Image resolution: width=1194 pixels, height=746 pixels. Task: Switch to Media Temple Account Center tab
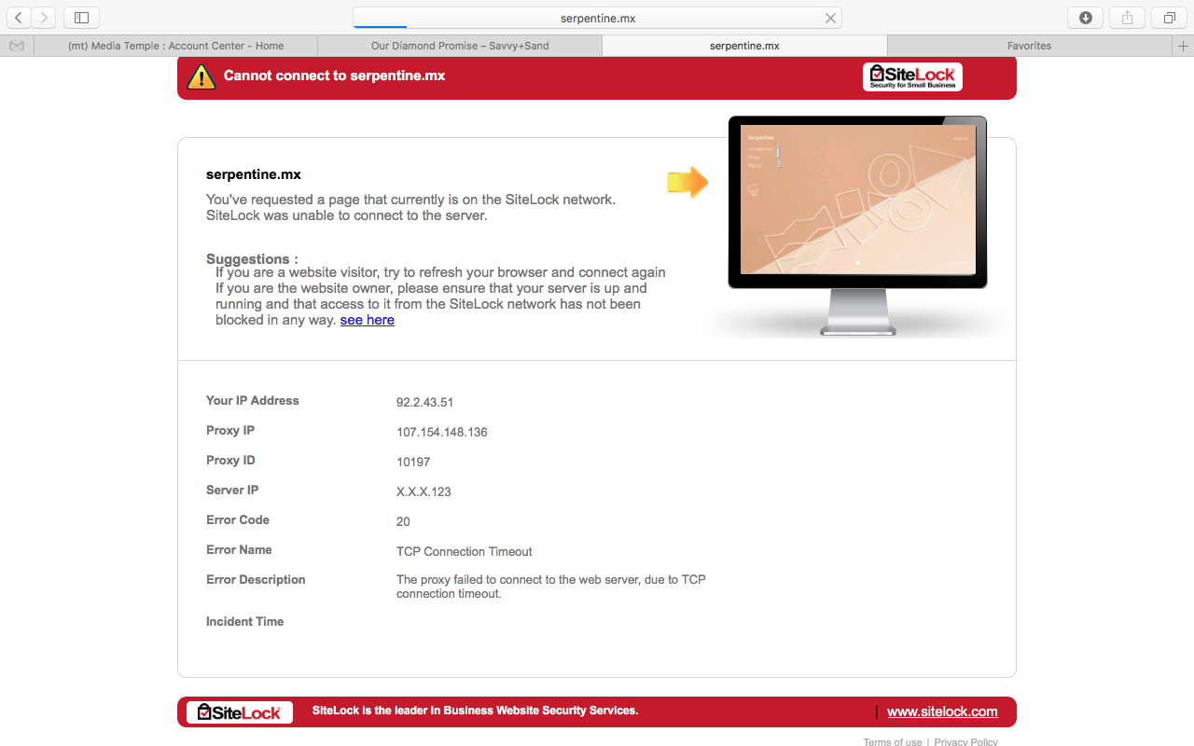coord(175,46)
